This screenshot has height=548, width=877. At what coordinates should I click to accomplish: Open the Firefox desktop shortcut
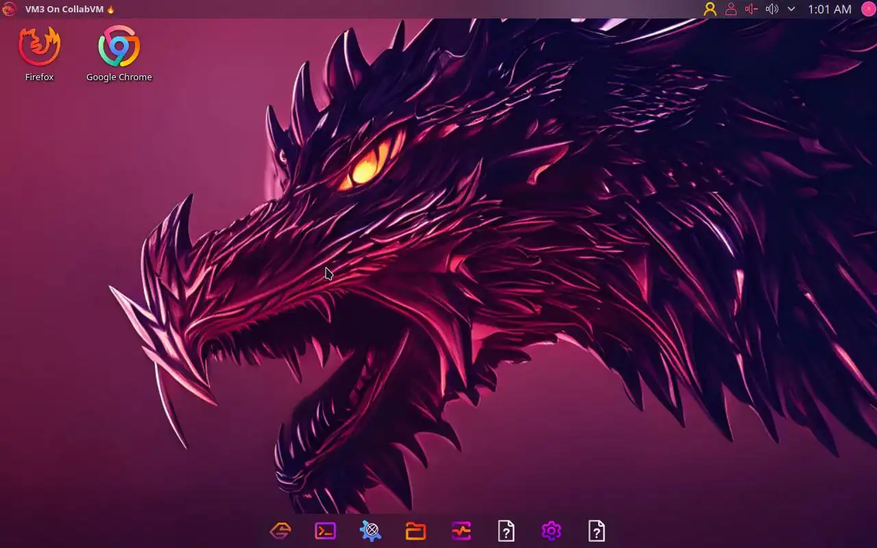click(39, 53)
